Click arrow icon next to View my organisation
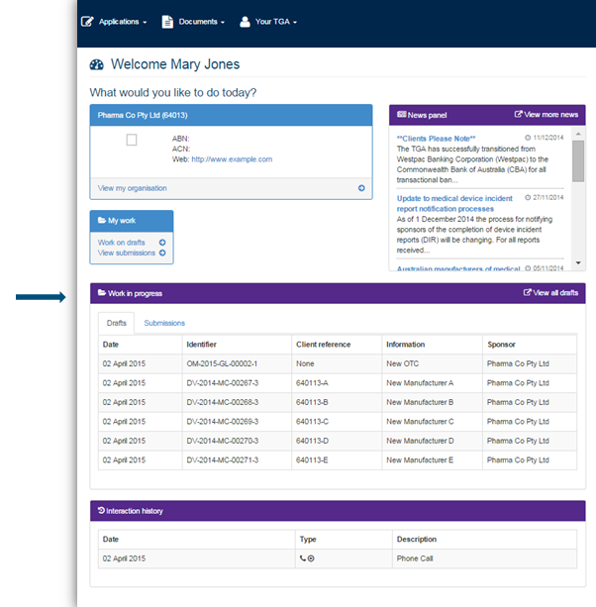Screen dimensions: 596x607 coord(361,188)
